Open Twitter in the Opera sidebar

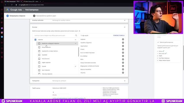click(x=2, y=37)
